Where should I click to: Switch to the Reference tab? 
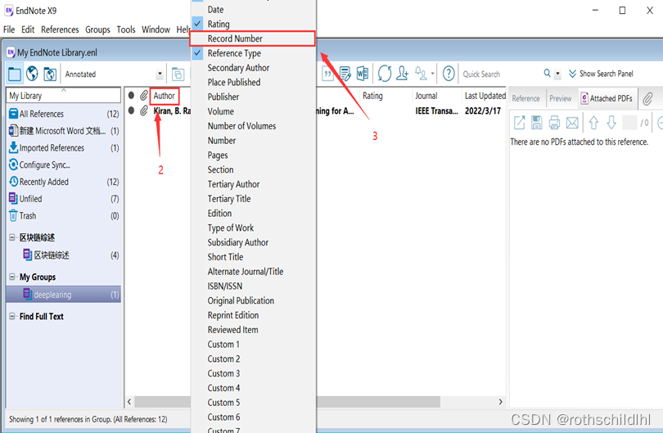click(x=526, y=98)
